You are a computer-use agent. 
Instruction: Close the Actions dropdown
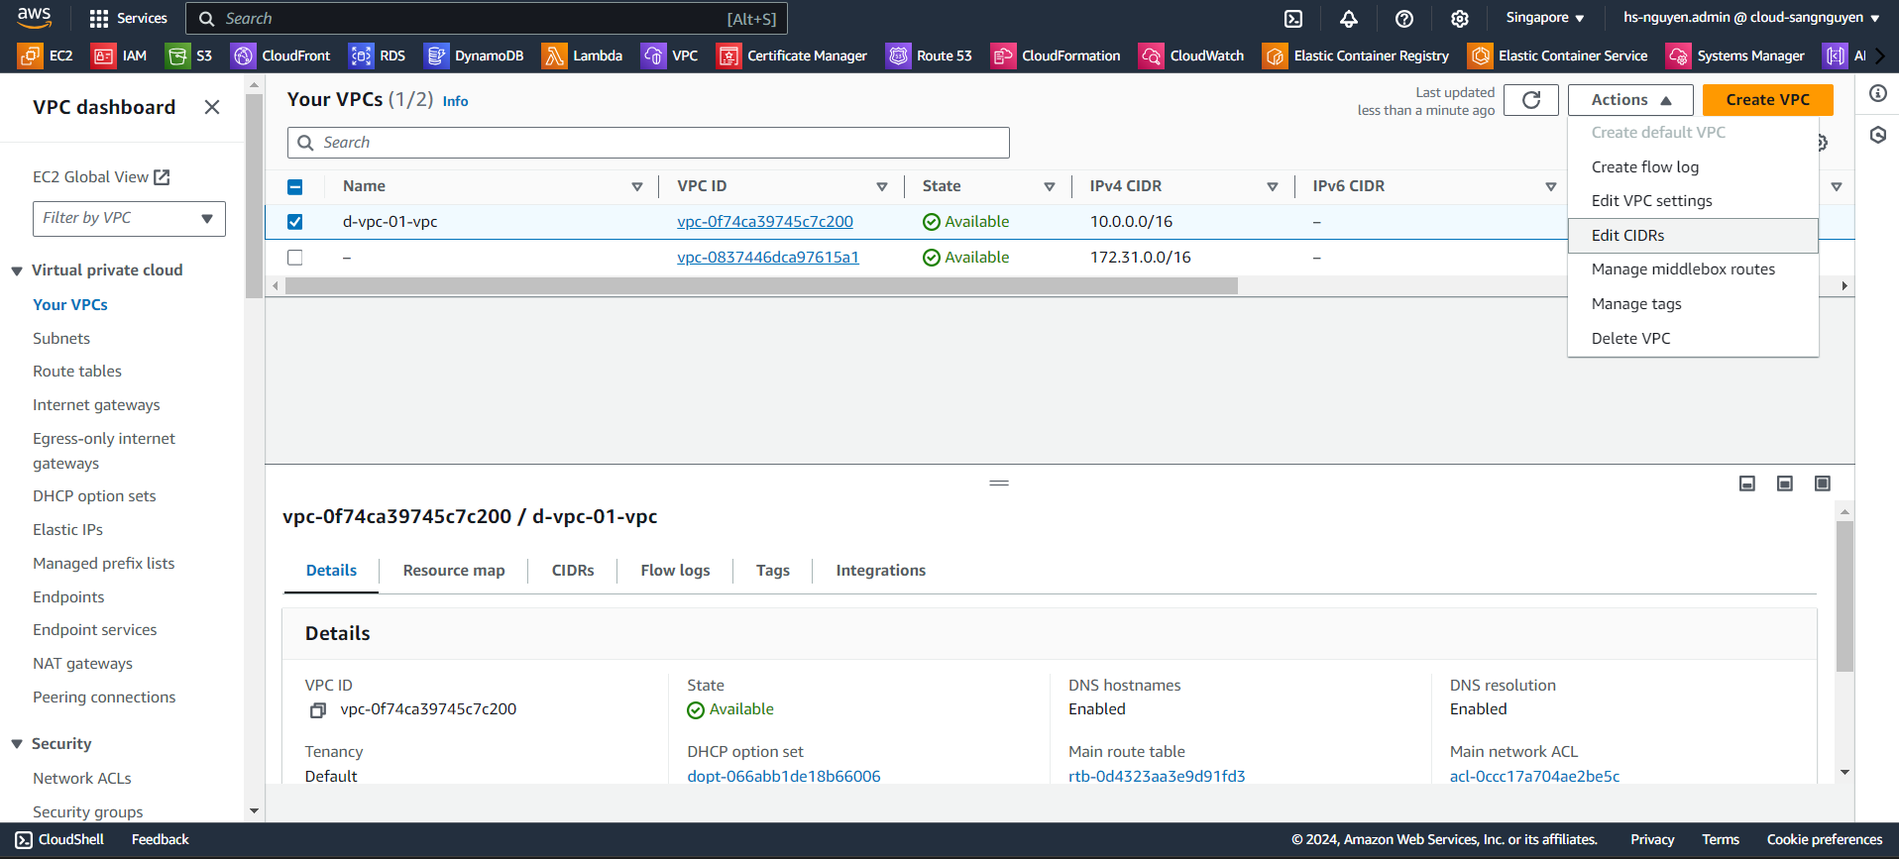(x=1630, y=100)
